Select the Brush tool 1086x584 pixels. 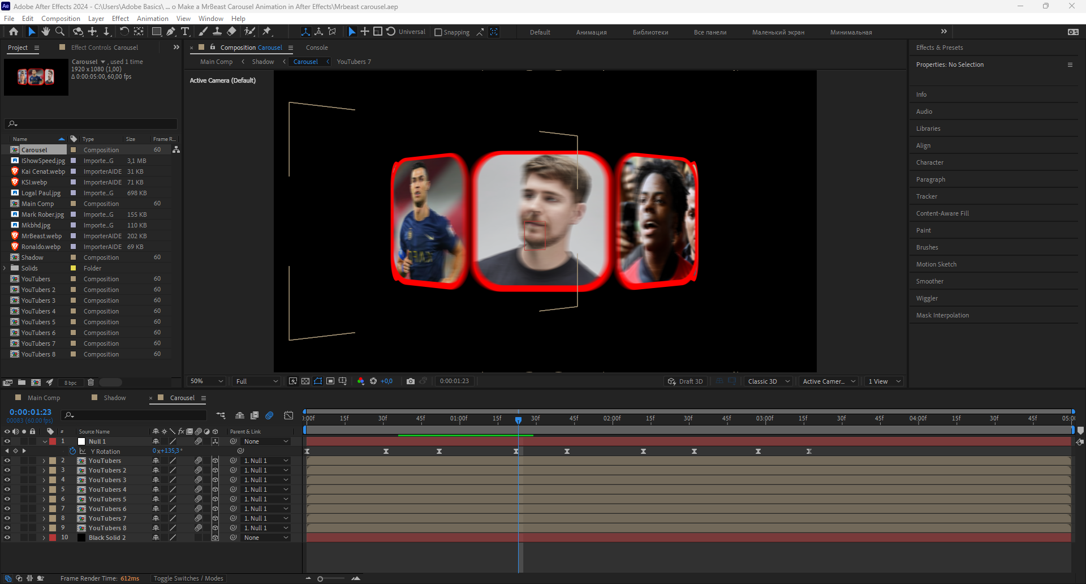point(203,32)
